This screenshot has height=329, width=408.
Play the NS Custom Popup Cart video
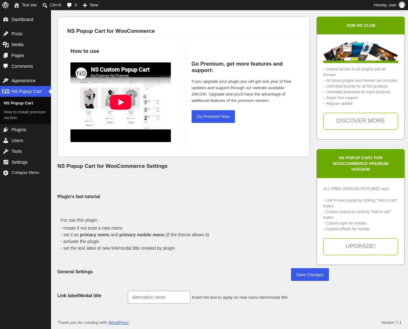point(120,102)
